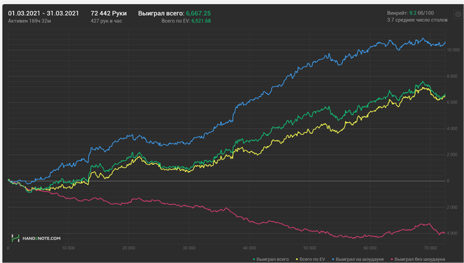The width and height of the screenshot is (464, 263).
Task: Click the '427 рук в час' text
Action: point(106,21)
